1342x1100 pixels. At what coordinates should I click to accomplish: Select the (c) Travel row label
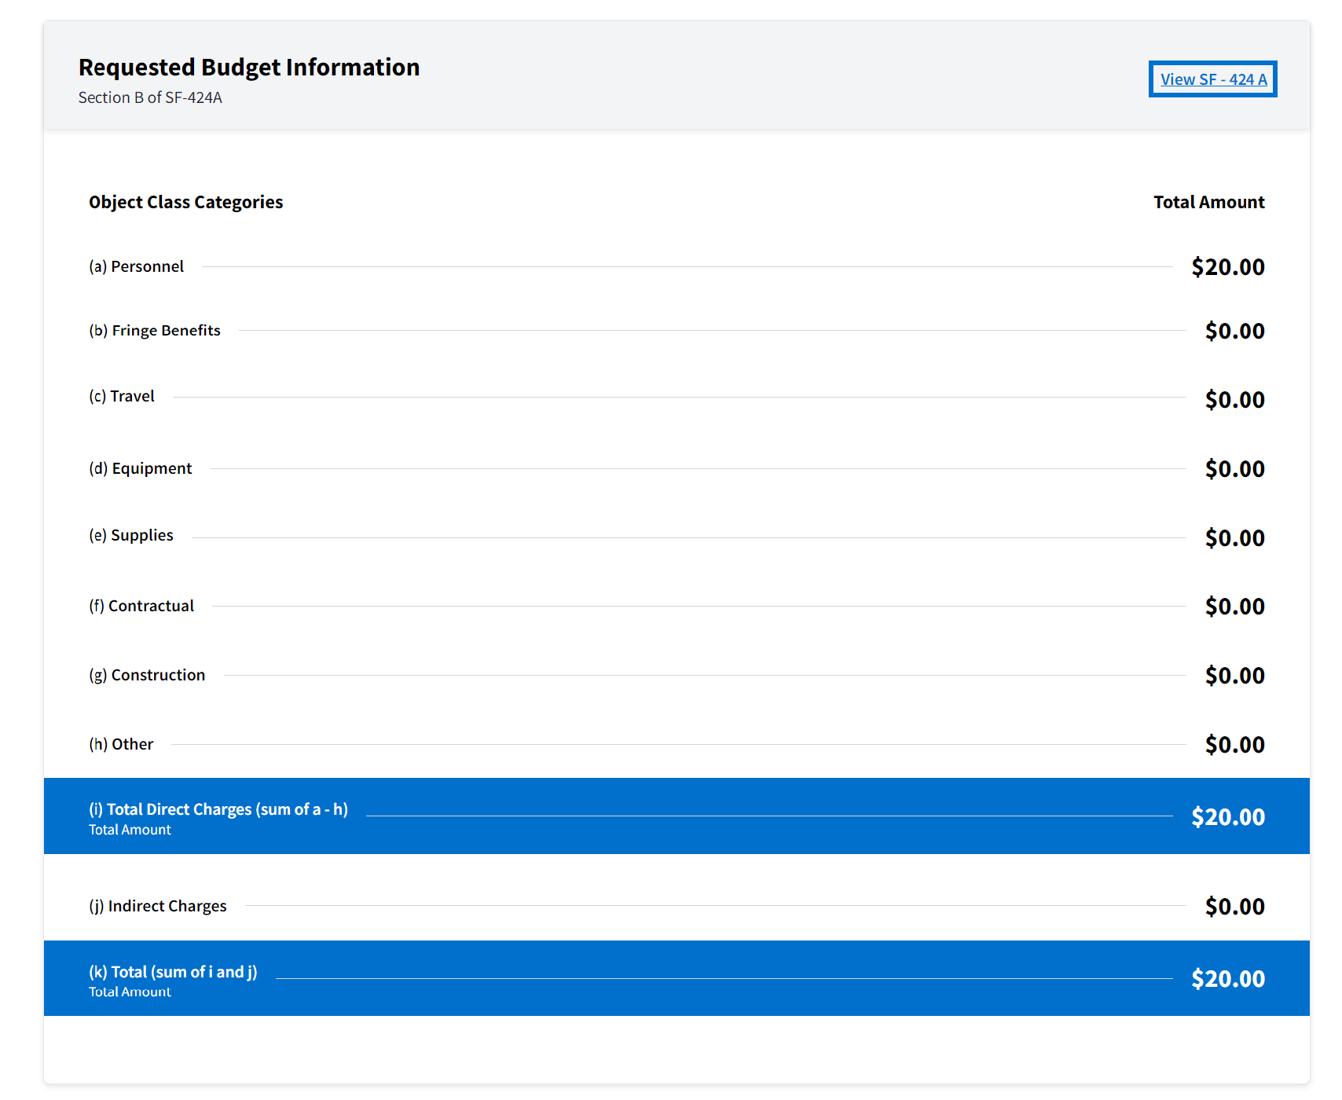coord(121,396)
